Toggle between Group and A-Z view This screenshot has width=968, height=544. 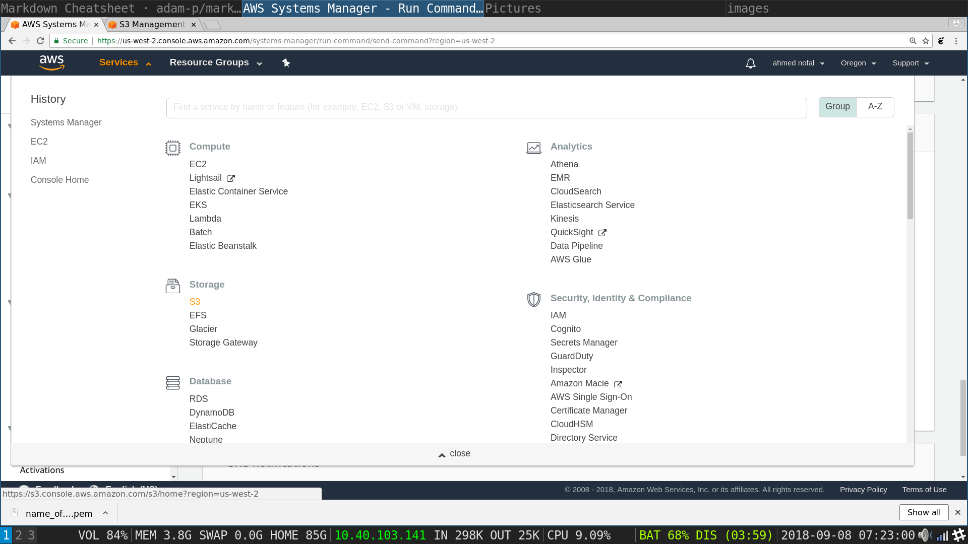click(876, 106)
